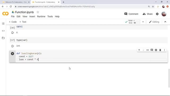Collapse the header with chevron
The height and width of the screenshot is (96, 170).
[x=165, y=22]
